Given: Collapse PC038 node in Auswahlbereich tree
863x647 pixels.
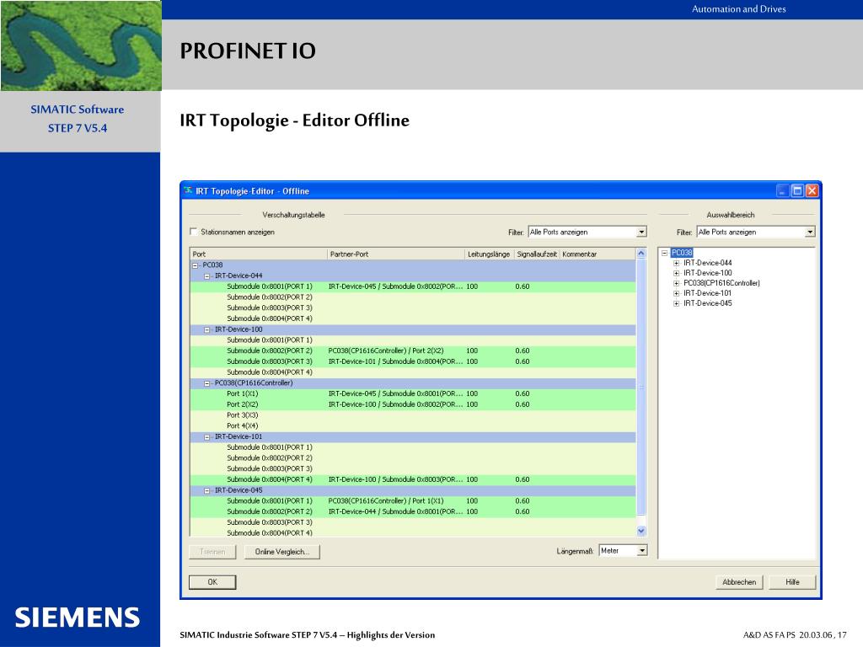Looking at the screenshot, I should click(x=664, y=253).
